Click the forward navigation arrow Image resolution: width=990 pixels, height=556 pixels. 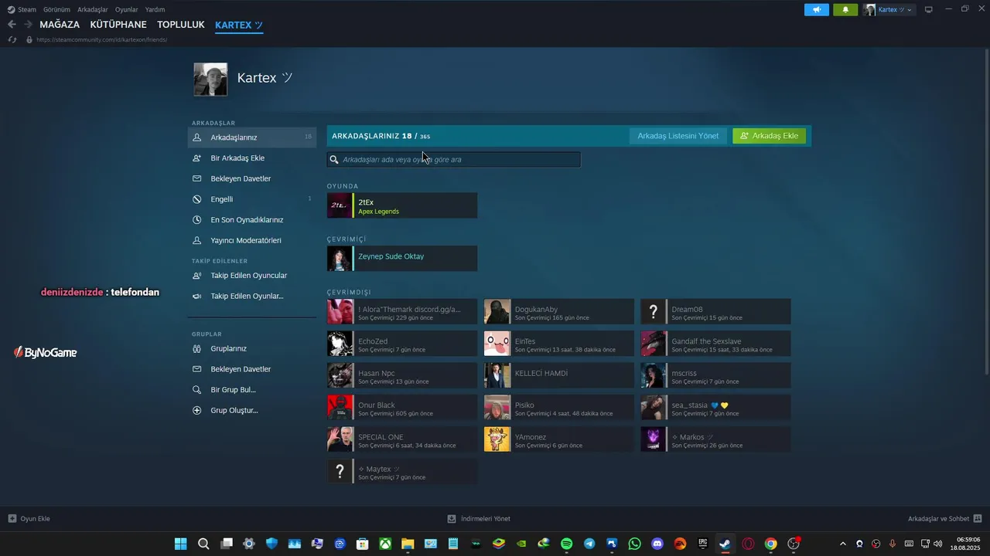tap(28, 25)
